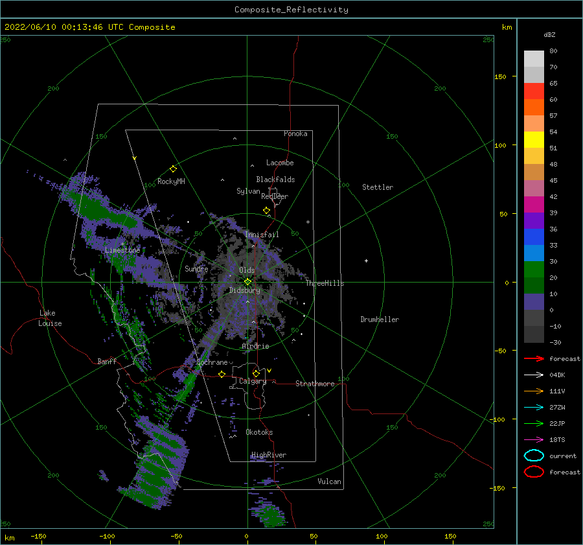Screen dimensions: 583x545
Task: Click the yellow diamond marker beside RockyMH
Action: [173, 169]
